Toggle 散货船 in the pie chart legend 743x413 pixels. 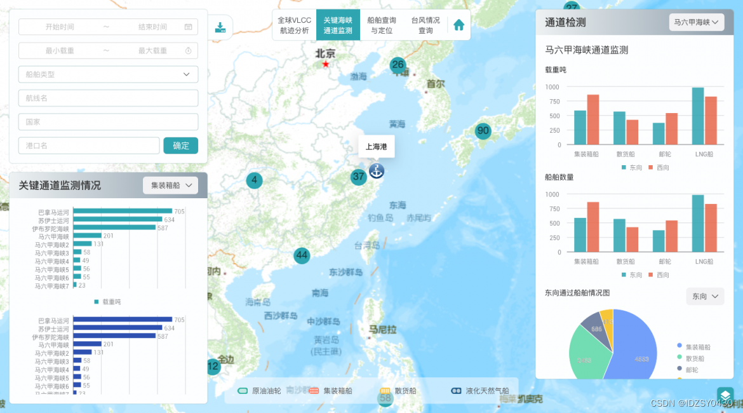coord(691,358)
